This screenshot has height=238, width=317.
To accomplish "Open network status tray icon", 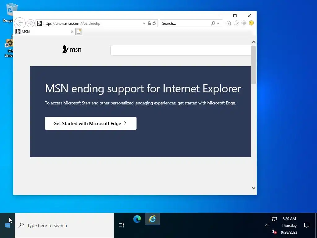I will (274, 219).
